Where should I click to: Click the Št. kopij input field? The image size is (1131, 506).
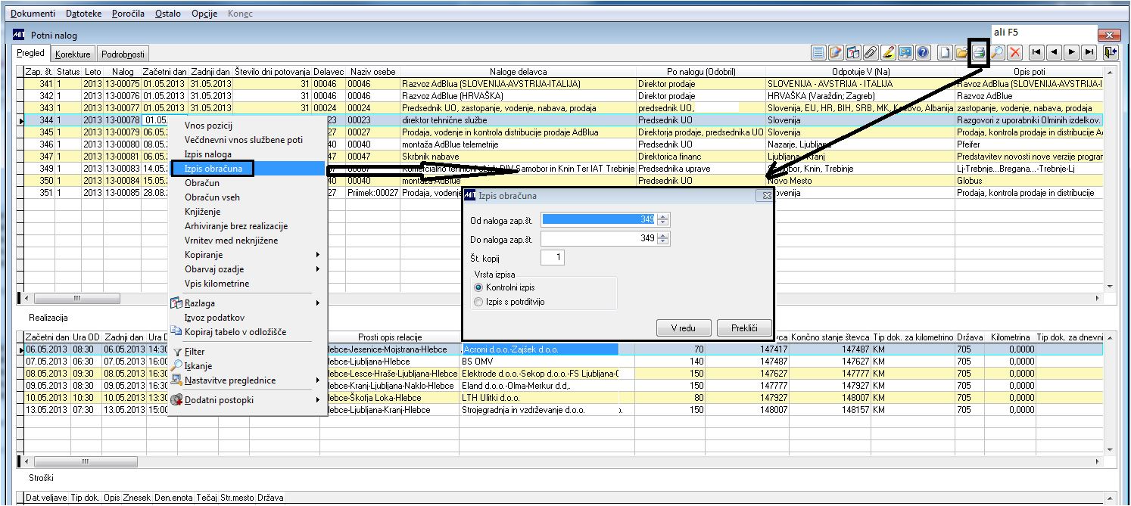[552, 258]
